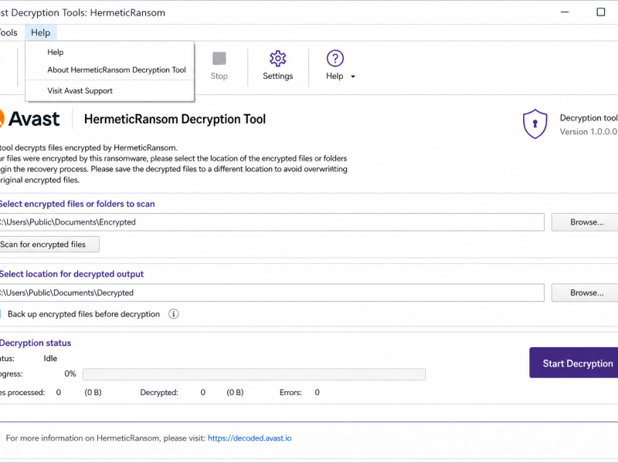Expand the Help toolbar dropdown arrow
The image size is (618, 463).
click(x=353, y=76)
